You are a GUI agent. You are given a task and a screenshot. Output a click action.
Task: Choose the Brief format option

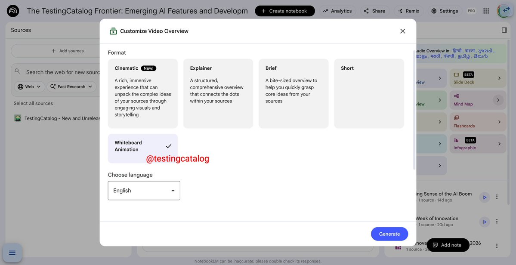click(x=294, y=93)
